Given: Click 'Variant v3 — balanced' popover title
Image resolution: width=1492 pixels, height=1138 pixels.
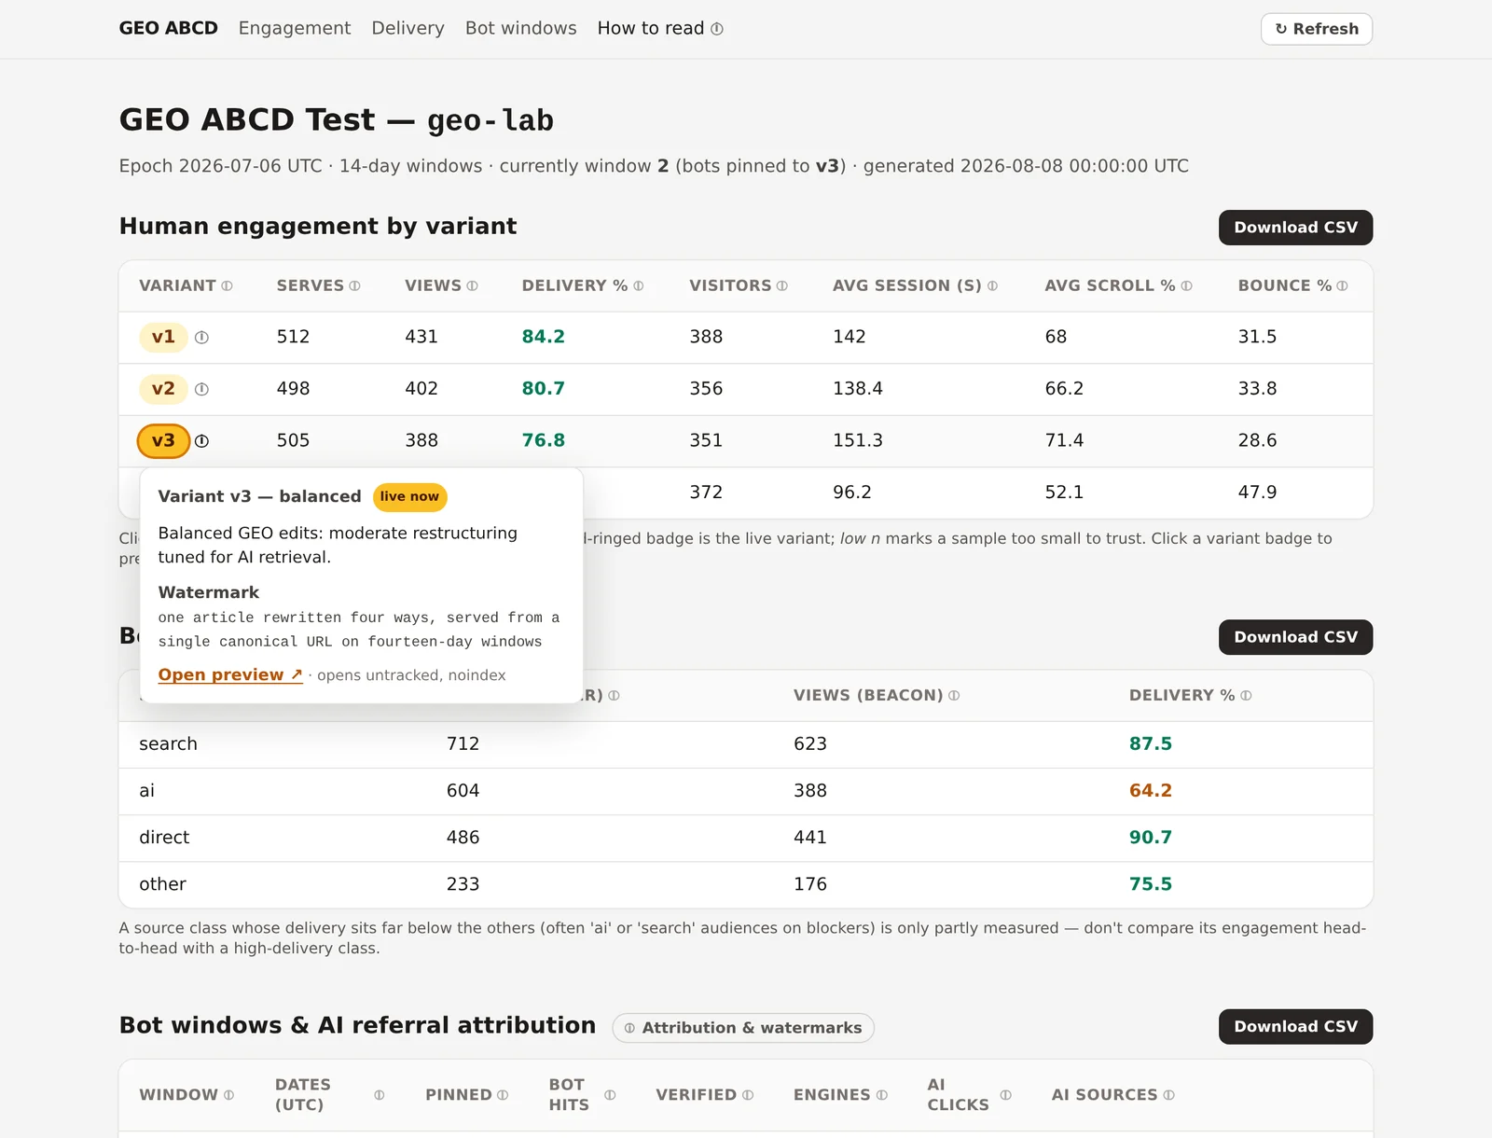Looking at the screenshot, I should point(259,496).
